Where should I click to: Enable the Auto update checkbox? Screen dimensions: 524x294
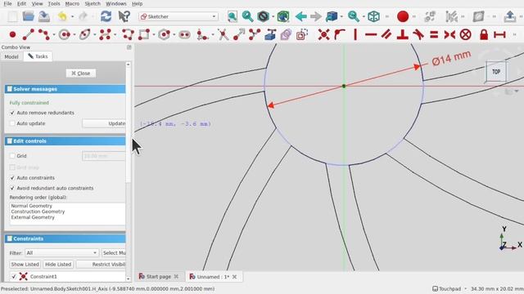pos(12,123)
